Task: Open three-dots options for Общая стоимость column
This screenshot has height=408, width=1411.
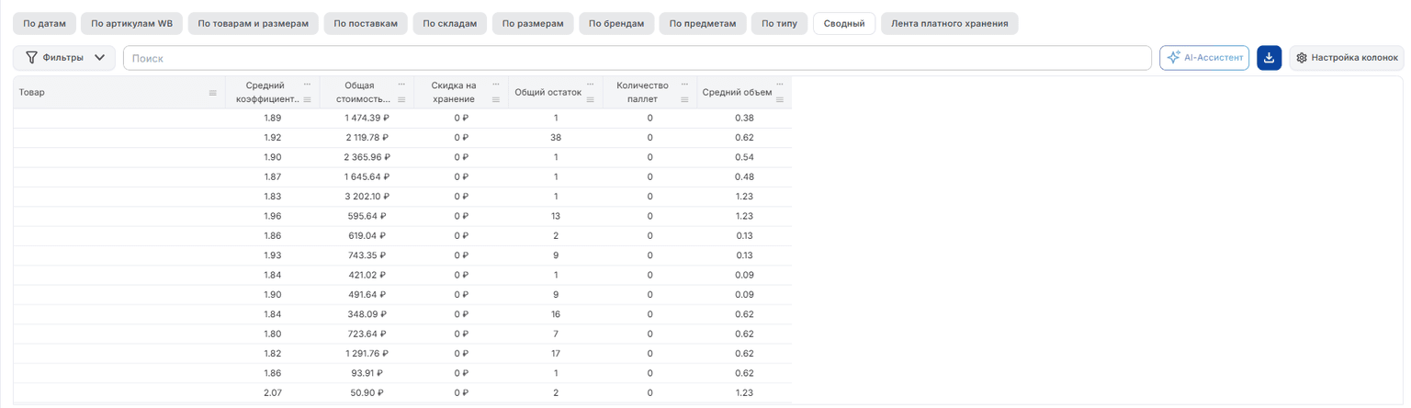Action: [401, 84]
